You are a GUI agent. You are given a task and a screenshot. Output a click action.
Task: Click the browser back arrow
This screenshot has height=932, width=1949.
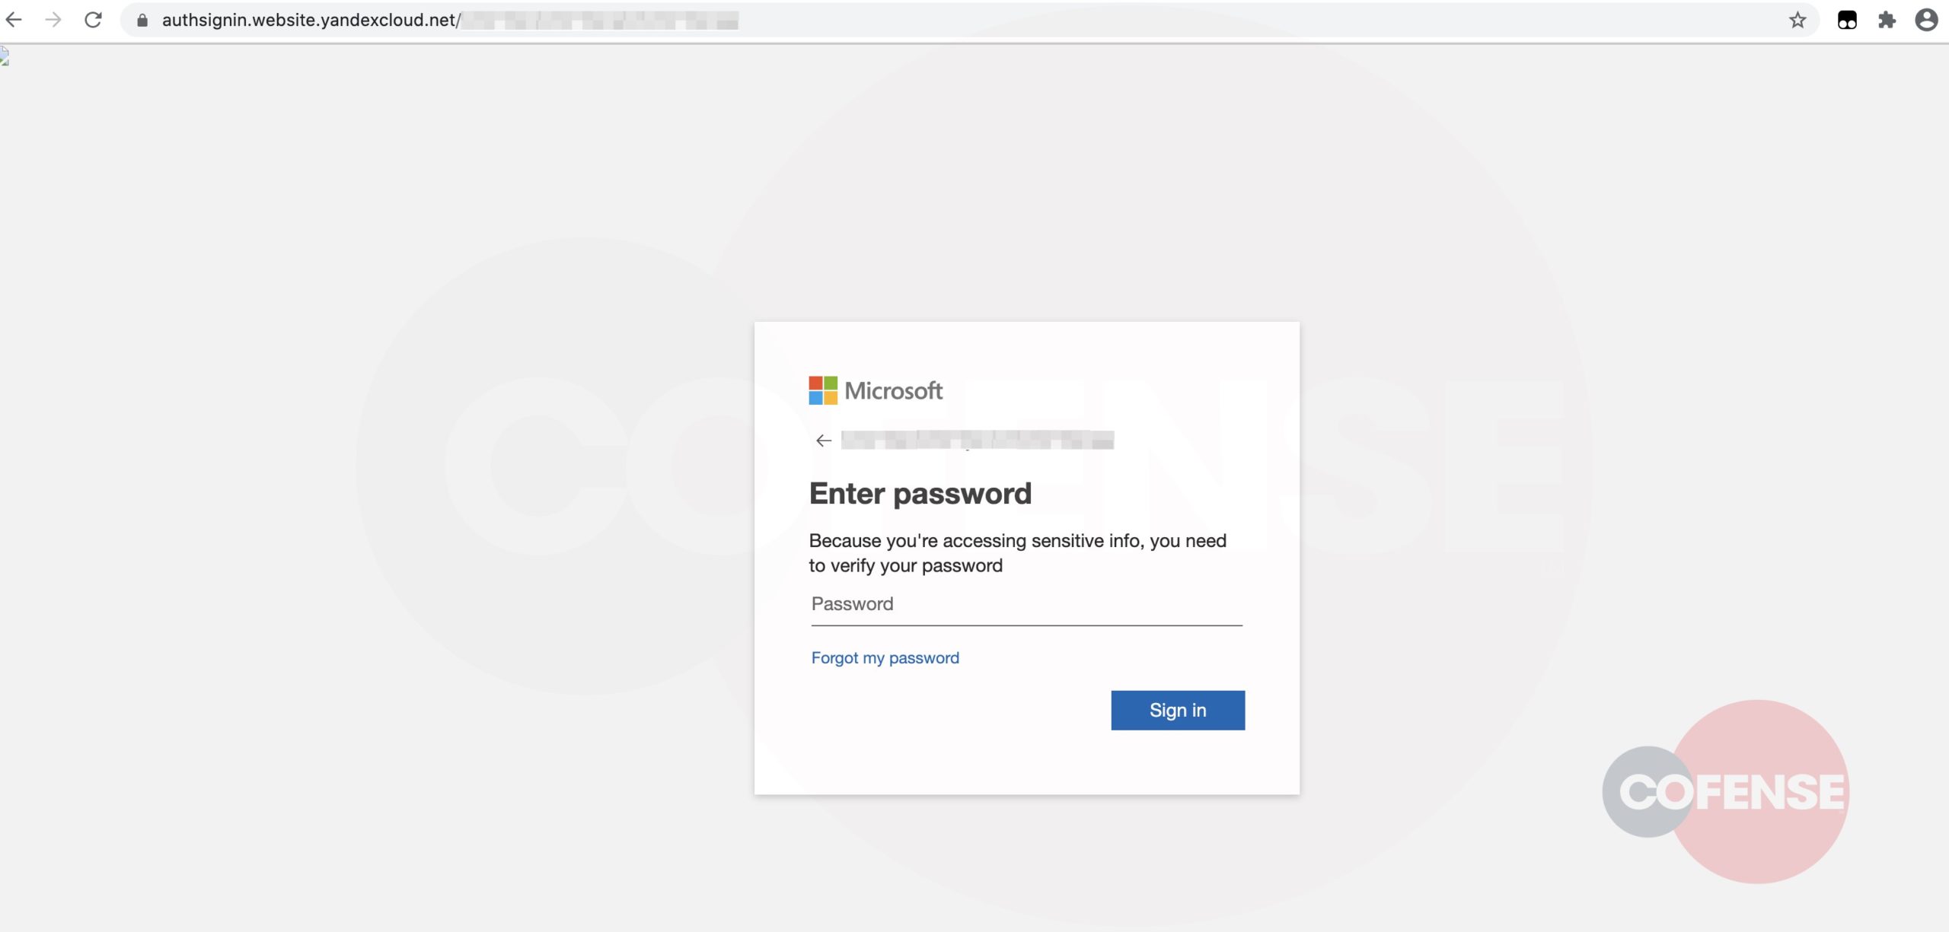point(14,20)
